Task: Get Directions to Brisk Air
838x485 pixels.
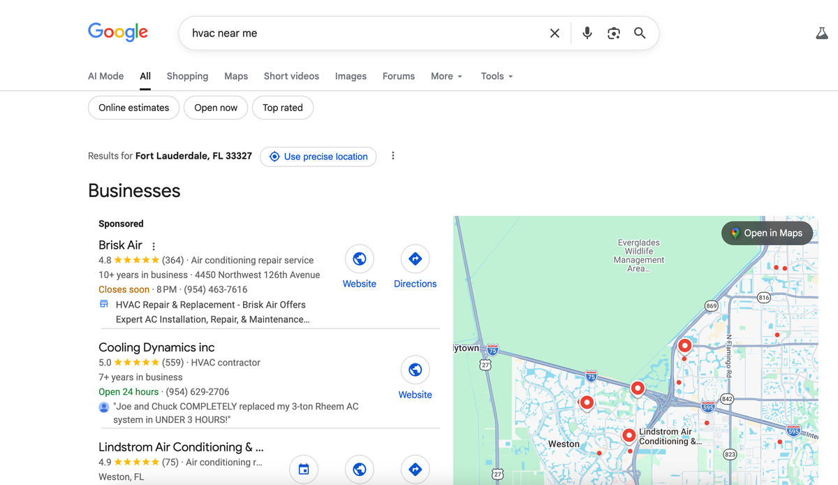Action: pyautogui.click(x=415, y=259)
